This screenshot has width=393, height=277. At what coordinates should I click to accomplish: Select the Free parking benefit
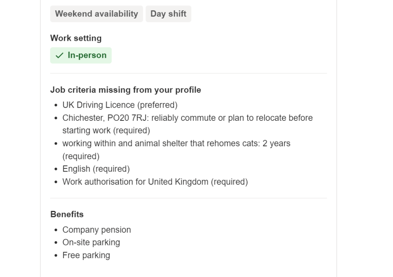[86, 255]
